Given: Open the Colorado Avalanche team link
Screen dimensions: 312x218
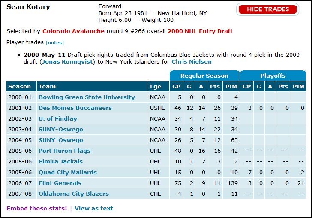Looking at the screenshot, I should (x=73, y=31).
